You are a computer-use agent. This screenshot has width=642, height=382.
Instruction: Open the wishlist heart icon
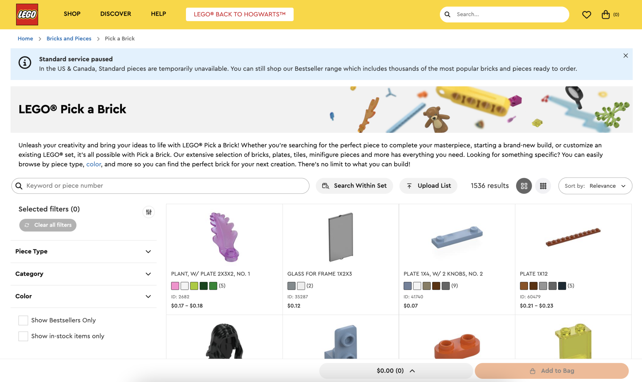tap(586, 14)
